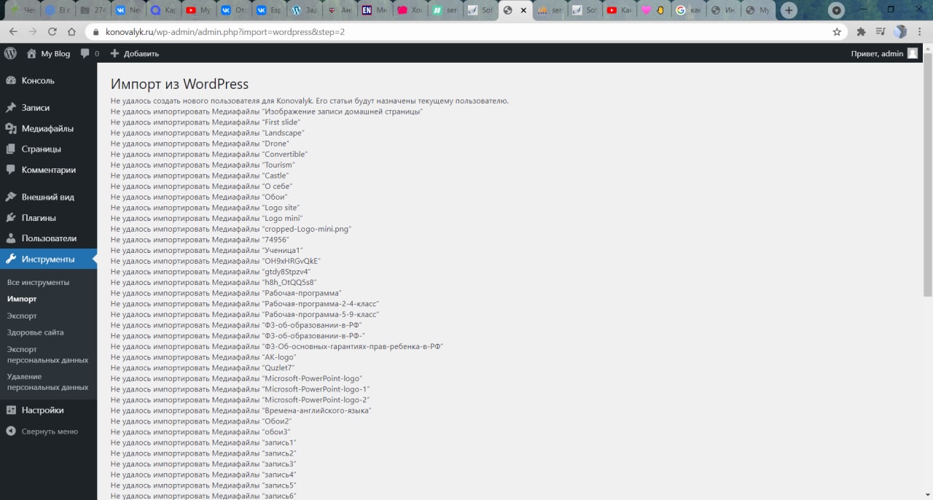Click the line mentioning "Convertible"
The height and width of the screenshot is (500, 933).
tap(209, 155)
